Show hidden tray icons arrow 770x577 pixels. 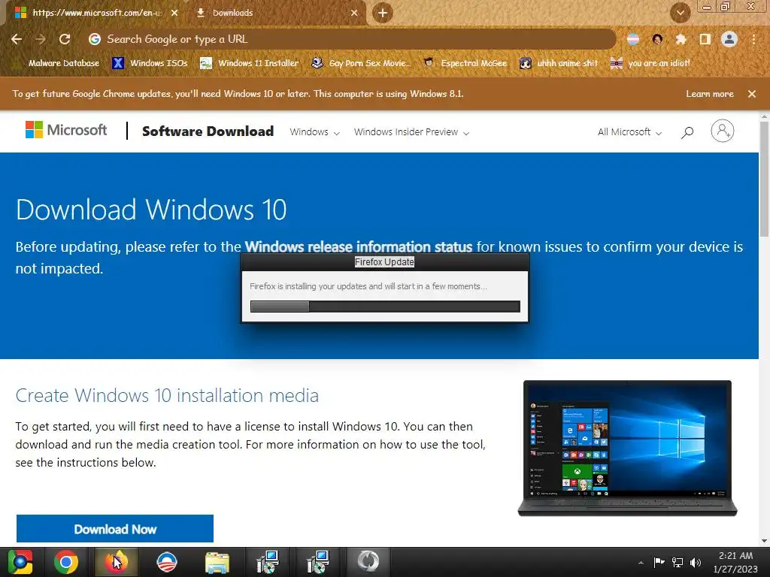tap(641, 563)
